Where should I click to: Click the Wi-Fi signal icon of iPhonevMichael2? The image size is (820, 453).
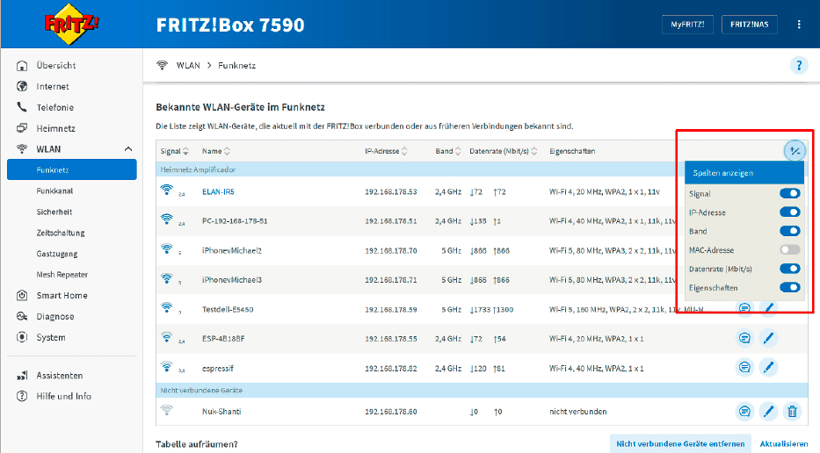(167, 248)
